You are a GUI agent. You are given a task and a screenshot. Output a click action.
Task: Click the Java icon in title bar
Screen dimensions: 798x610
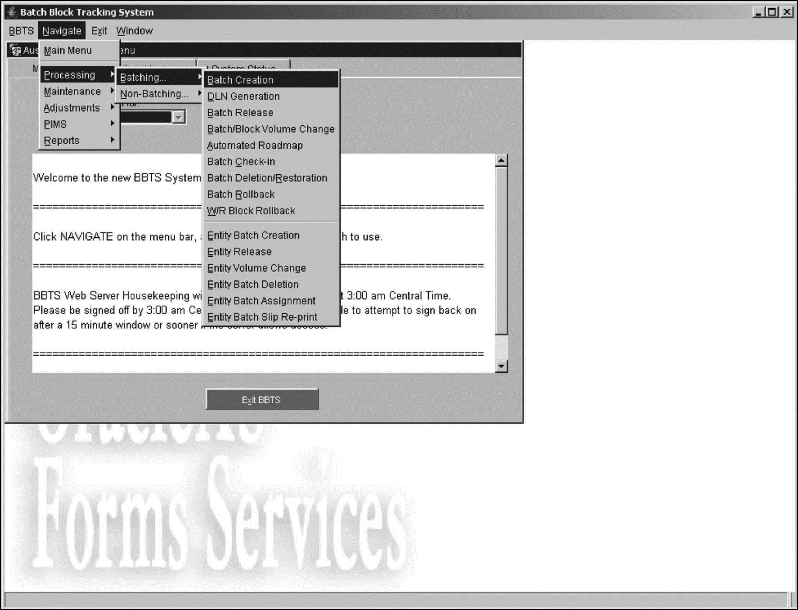[x=12, y=12]
